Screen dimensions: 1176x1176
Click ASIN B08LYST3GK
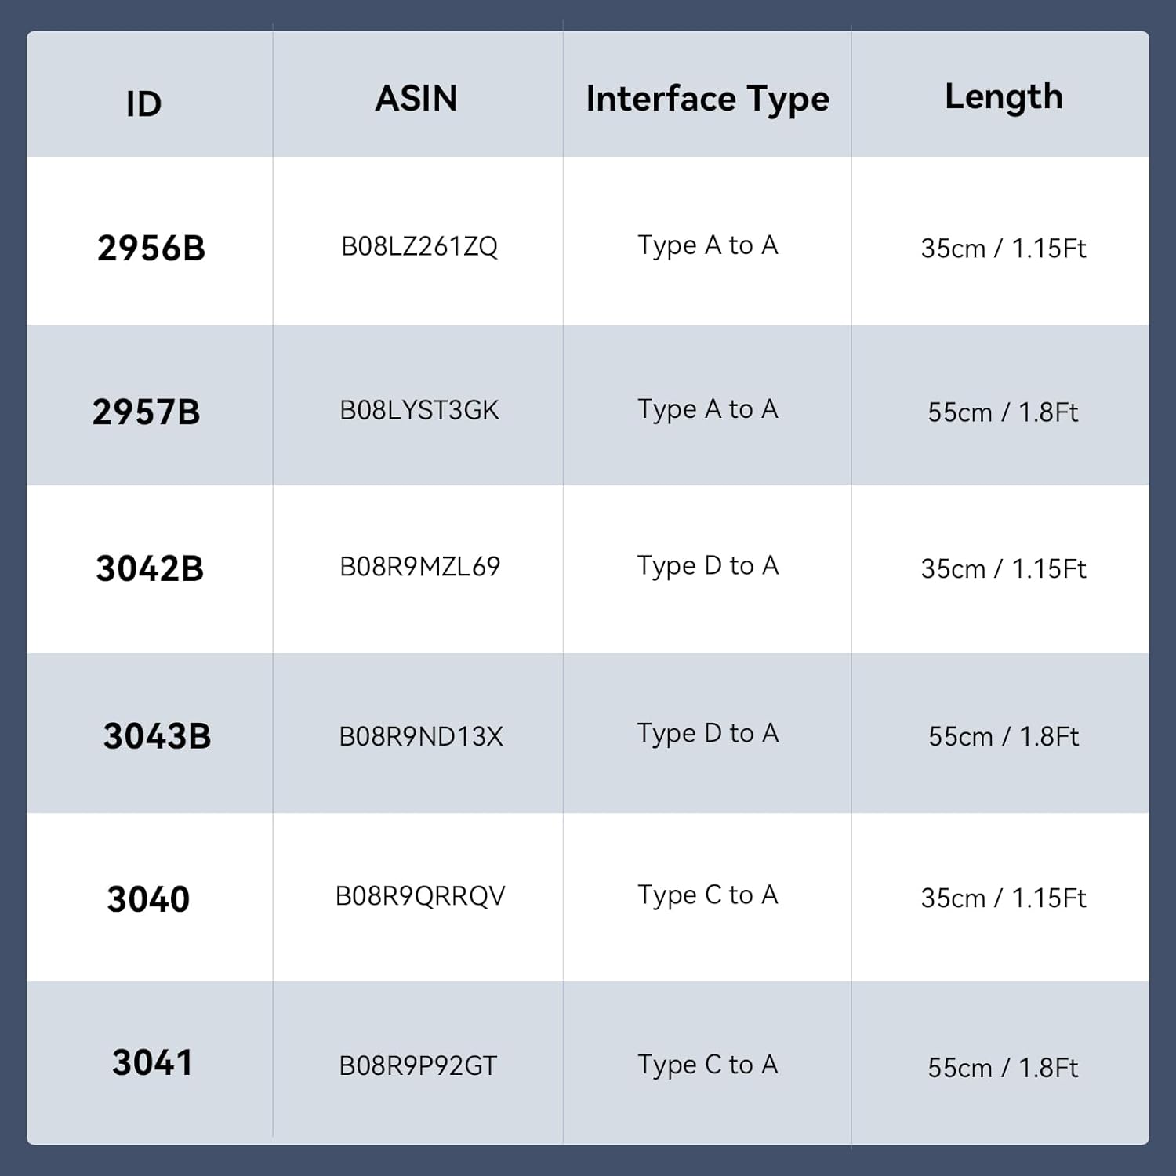(419, 411)
